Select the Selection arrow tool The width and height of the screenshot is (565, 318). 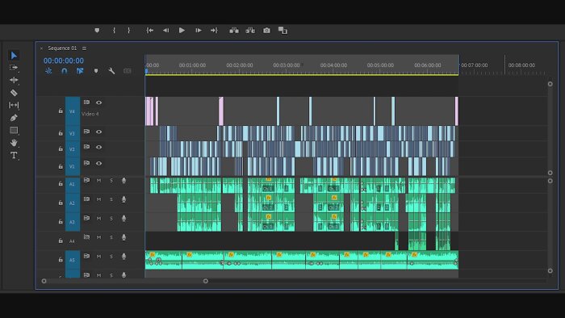pyautogui.click(x=14, y=55)
